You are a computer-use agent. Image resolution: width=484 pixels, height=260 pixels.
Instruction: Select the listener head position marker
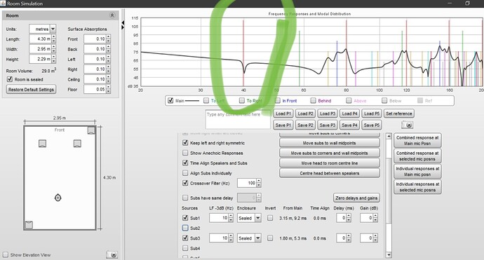[58, 198]
